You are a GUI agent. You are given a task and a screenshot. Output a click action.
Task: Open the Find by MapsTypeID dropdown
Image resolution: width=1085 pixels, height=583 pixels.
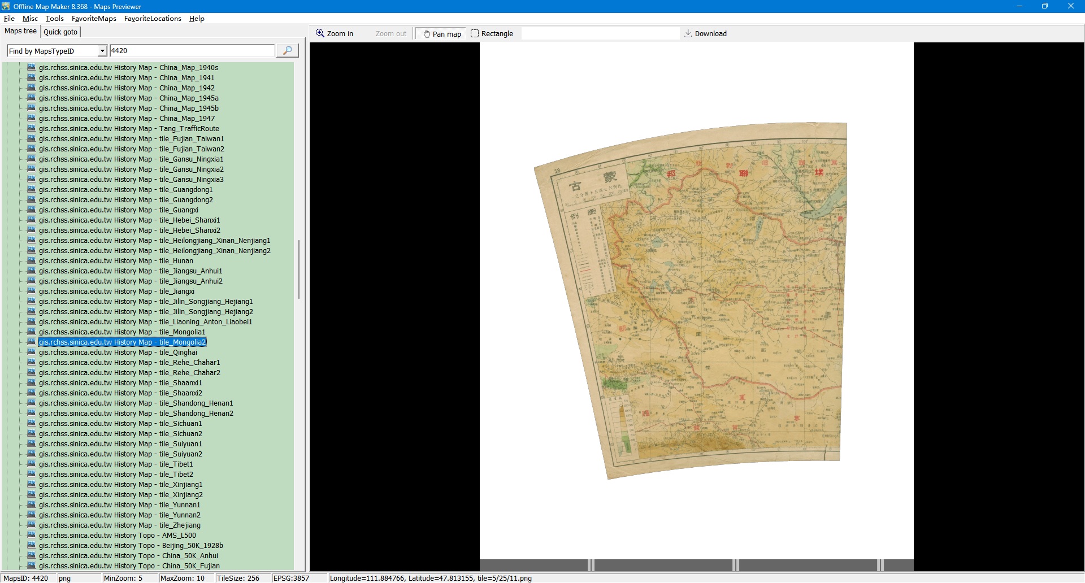(x=102, y=51)
